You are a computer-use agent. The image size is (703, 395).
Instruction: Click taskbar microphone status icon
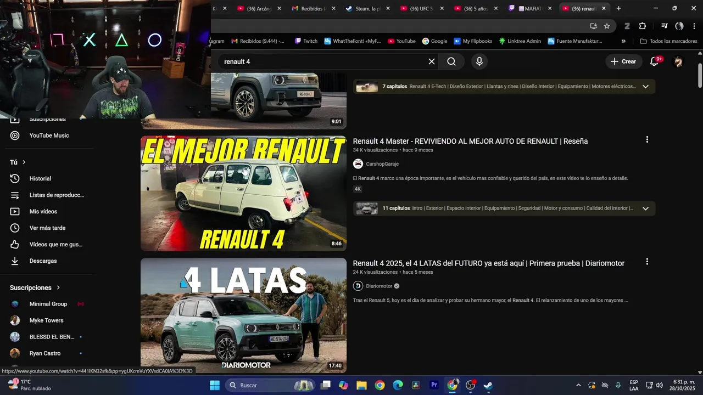(x=618, y=385)
